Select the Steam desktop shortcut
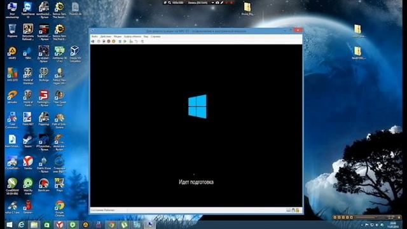The image size is (407, 229). point(28,141)
